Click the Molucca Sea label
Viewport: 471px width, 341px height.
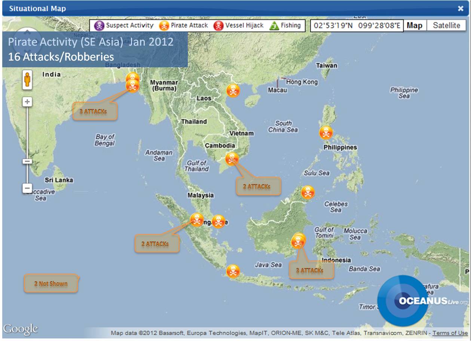(355, 234)
